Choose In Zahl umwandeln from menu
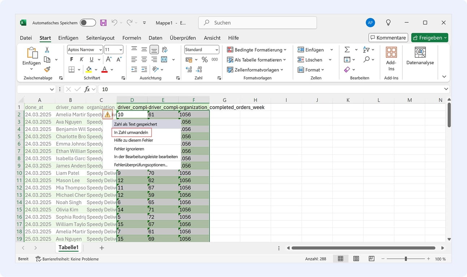This screenshot has height=277, width=467. click(x=131, y=132)
